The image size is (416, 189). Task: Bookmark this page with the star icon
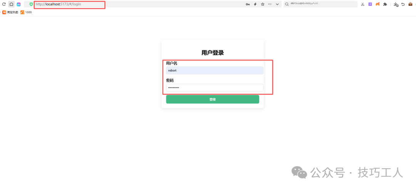(x=263, y=4)
